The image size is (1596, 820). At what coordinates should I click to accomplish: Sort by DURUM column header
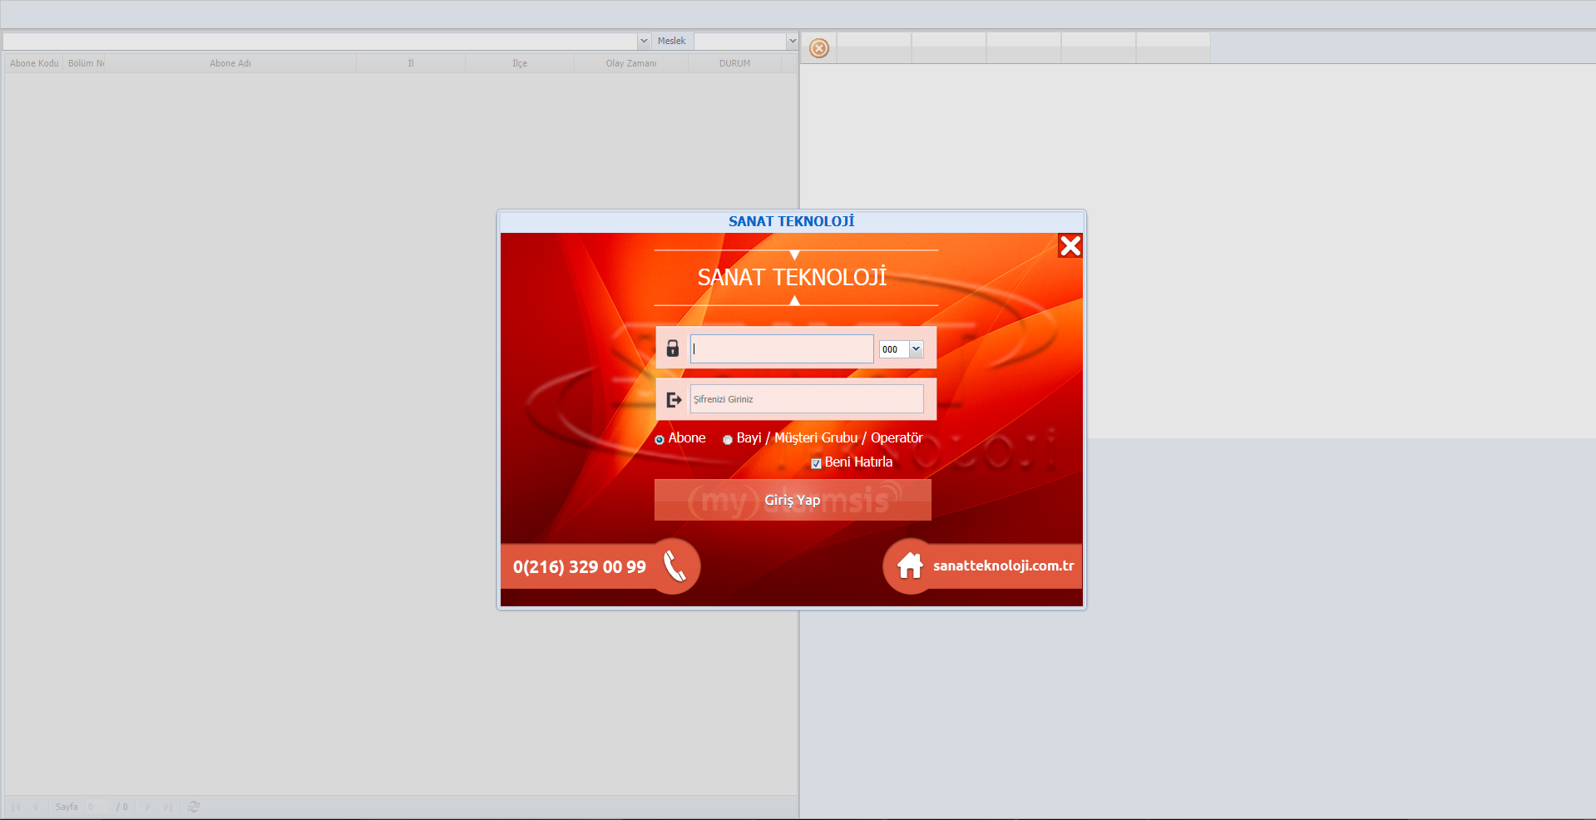tap(734, 63)
